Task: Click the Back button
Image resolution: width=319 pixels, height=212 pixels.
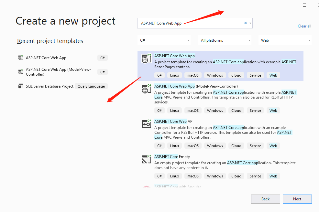Action: 266,199
